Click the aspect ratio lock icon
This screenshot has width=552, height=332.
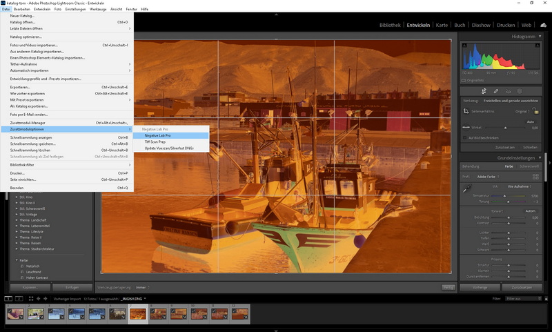pyautogui.click(x=535, y=110)
